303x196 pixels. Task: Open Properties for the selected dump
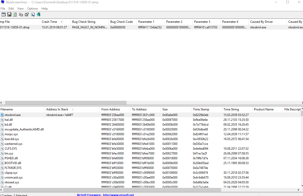click(x=27, y=14)
